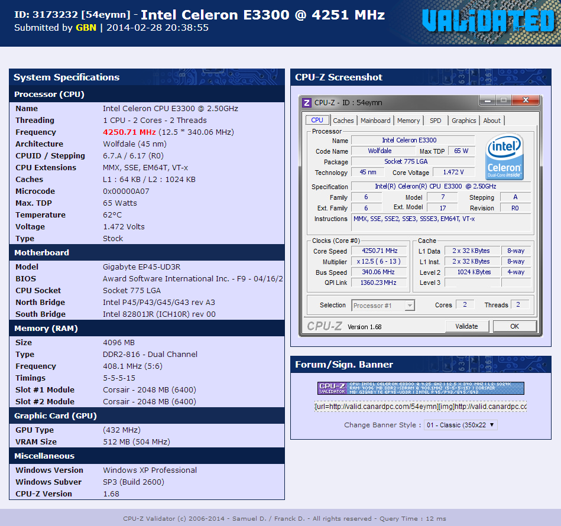Close the CPU-Z window
Image resolution: width=561 pixels, height=526 pixels.
tap(525, 100)
